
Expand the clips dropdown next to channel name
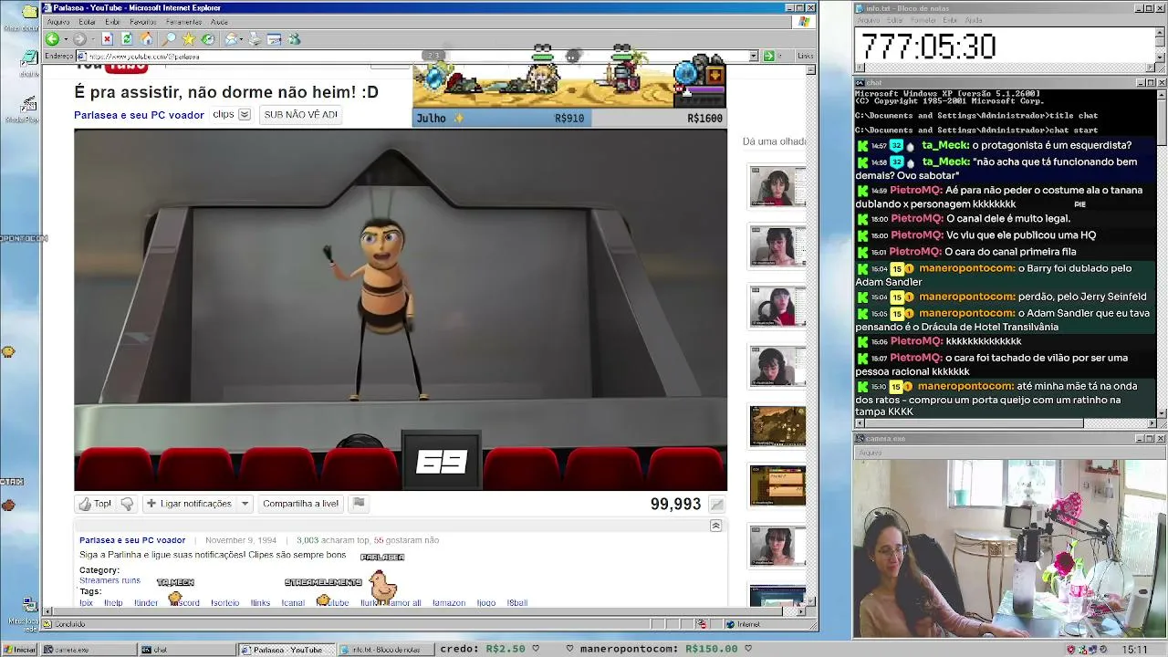[244, 115]
